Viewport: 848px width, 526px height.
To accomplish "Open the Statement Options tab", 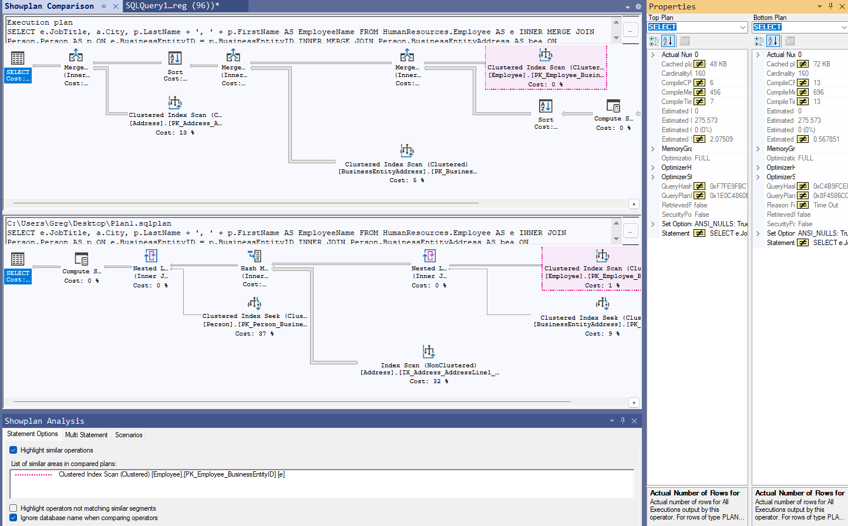I will (x=32, y=434).
